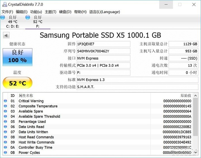
Task: Click the status dot beside Percentage Used
Action: pos(5,122)
